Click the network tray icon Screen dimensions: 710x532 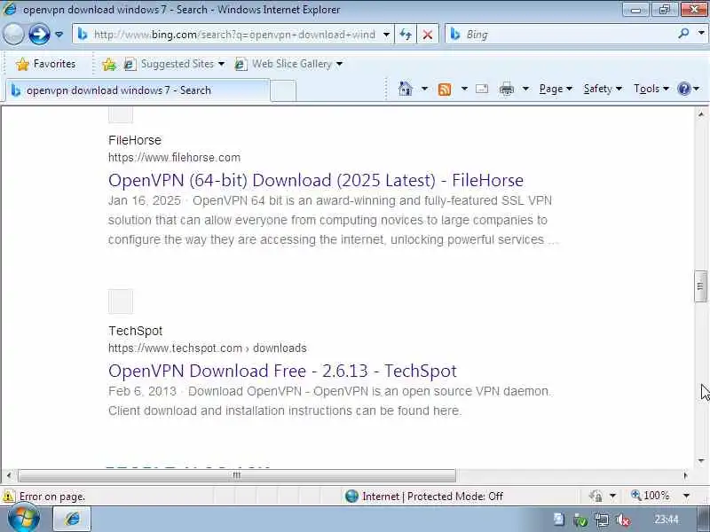(602, 520)
